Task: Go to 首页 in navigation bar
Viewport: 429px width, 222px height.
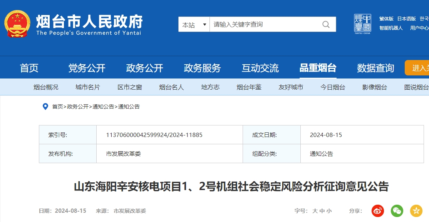Action: [29, 68]
